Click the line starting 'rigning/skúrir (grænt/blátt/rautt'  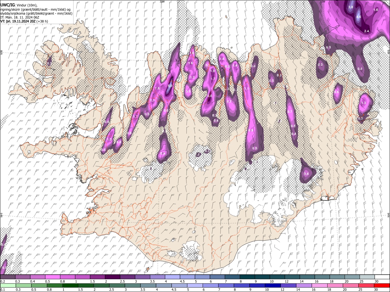click(x=36, y=9)
